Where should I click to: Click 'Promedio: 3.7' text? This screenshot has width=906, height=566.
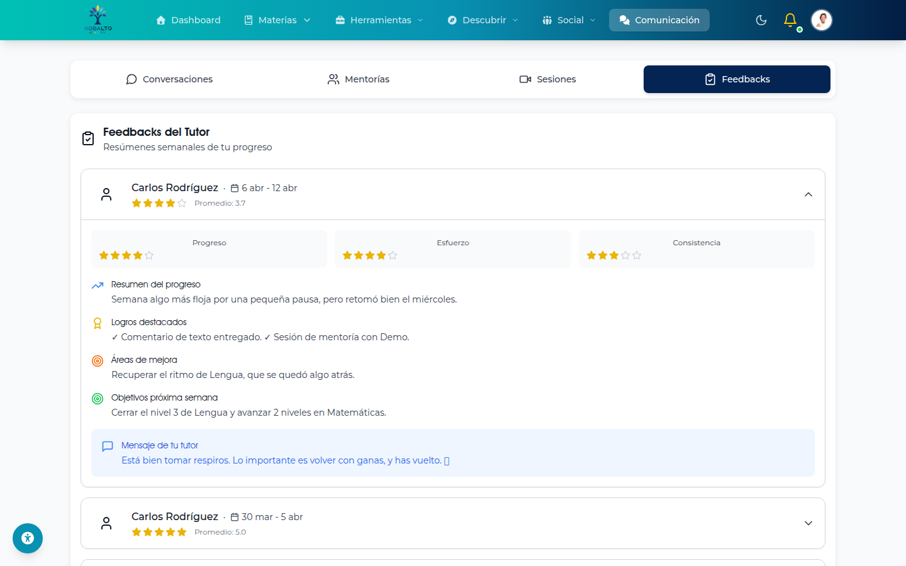[220, 203]
